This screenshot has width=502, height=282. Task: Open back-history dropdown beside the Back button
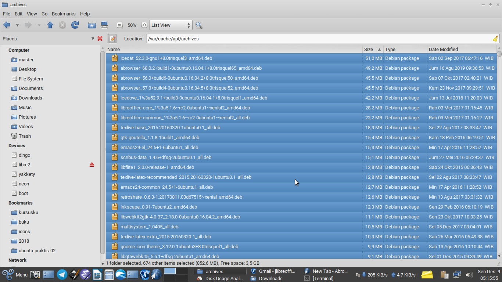(17, 25)
